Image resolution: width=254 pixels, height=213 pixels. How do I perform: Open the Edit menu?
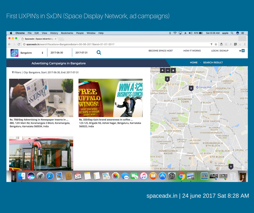click(36, 33)
